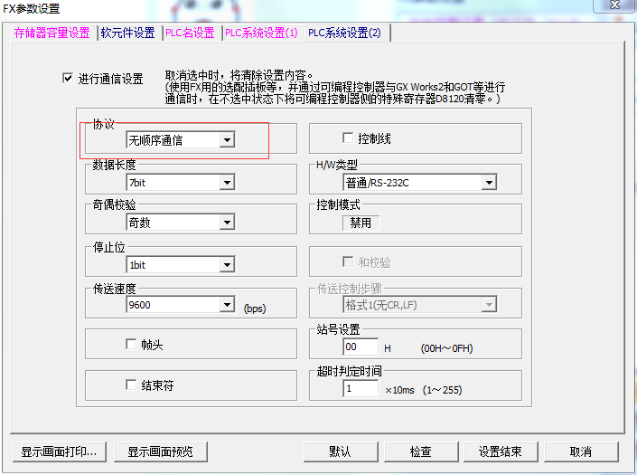Reset values with the 默认 button
Screen dimensions: 637x475
pyautogui.click(x=340, y=451)
